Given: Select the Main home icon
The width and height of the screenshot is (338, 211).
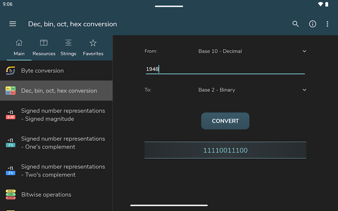Looking at the screenshot, I should (x=19, y=43).
